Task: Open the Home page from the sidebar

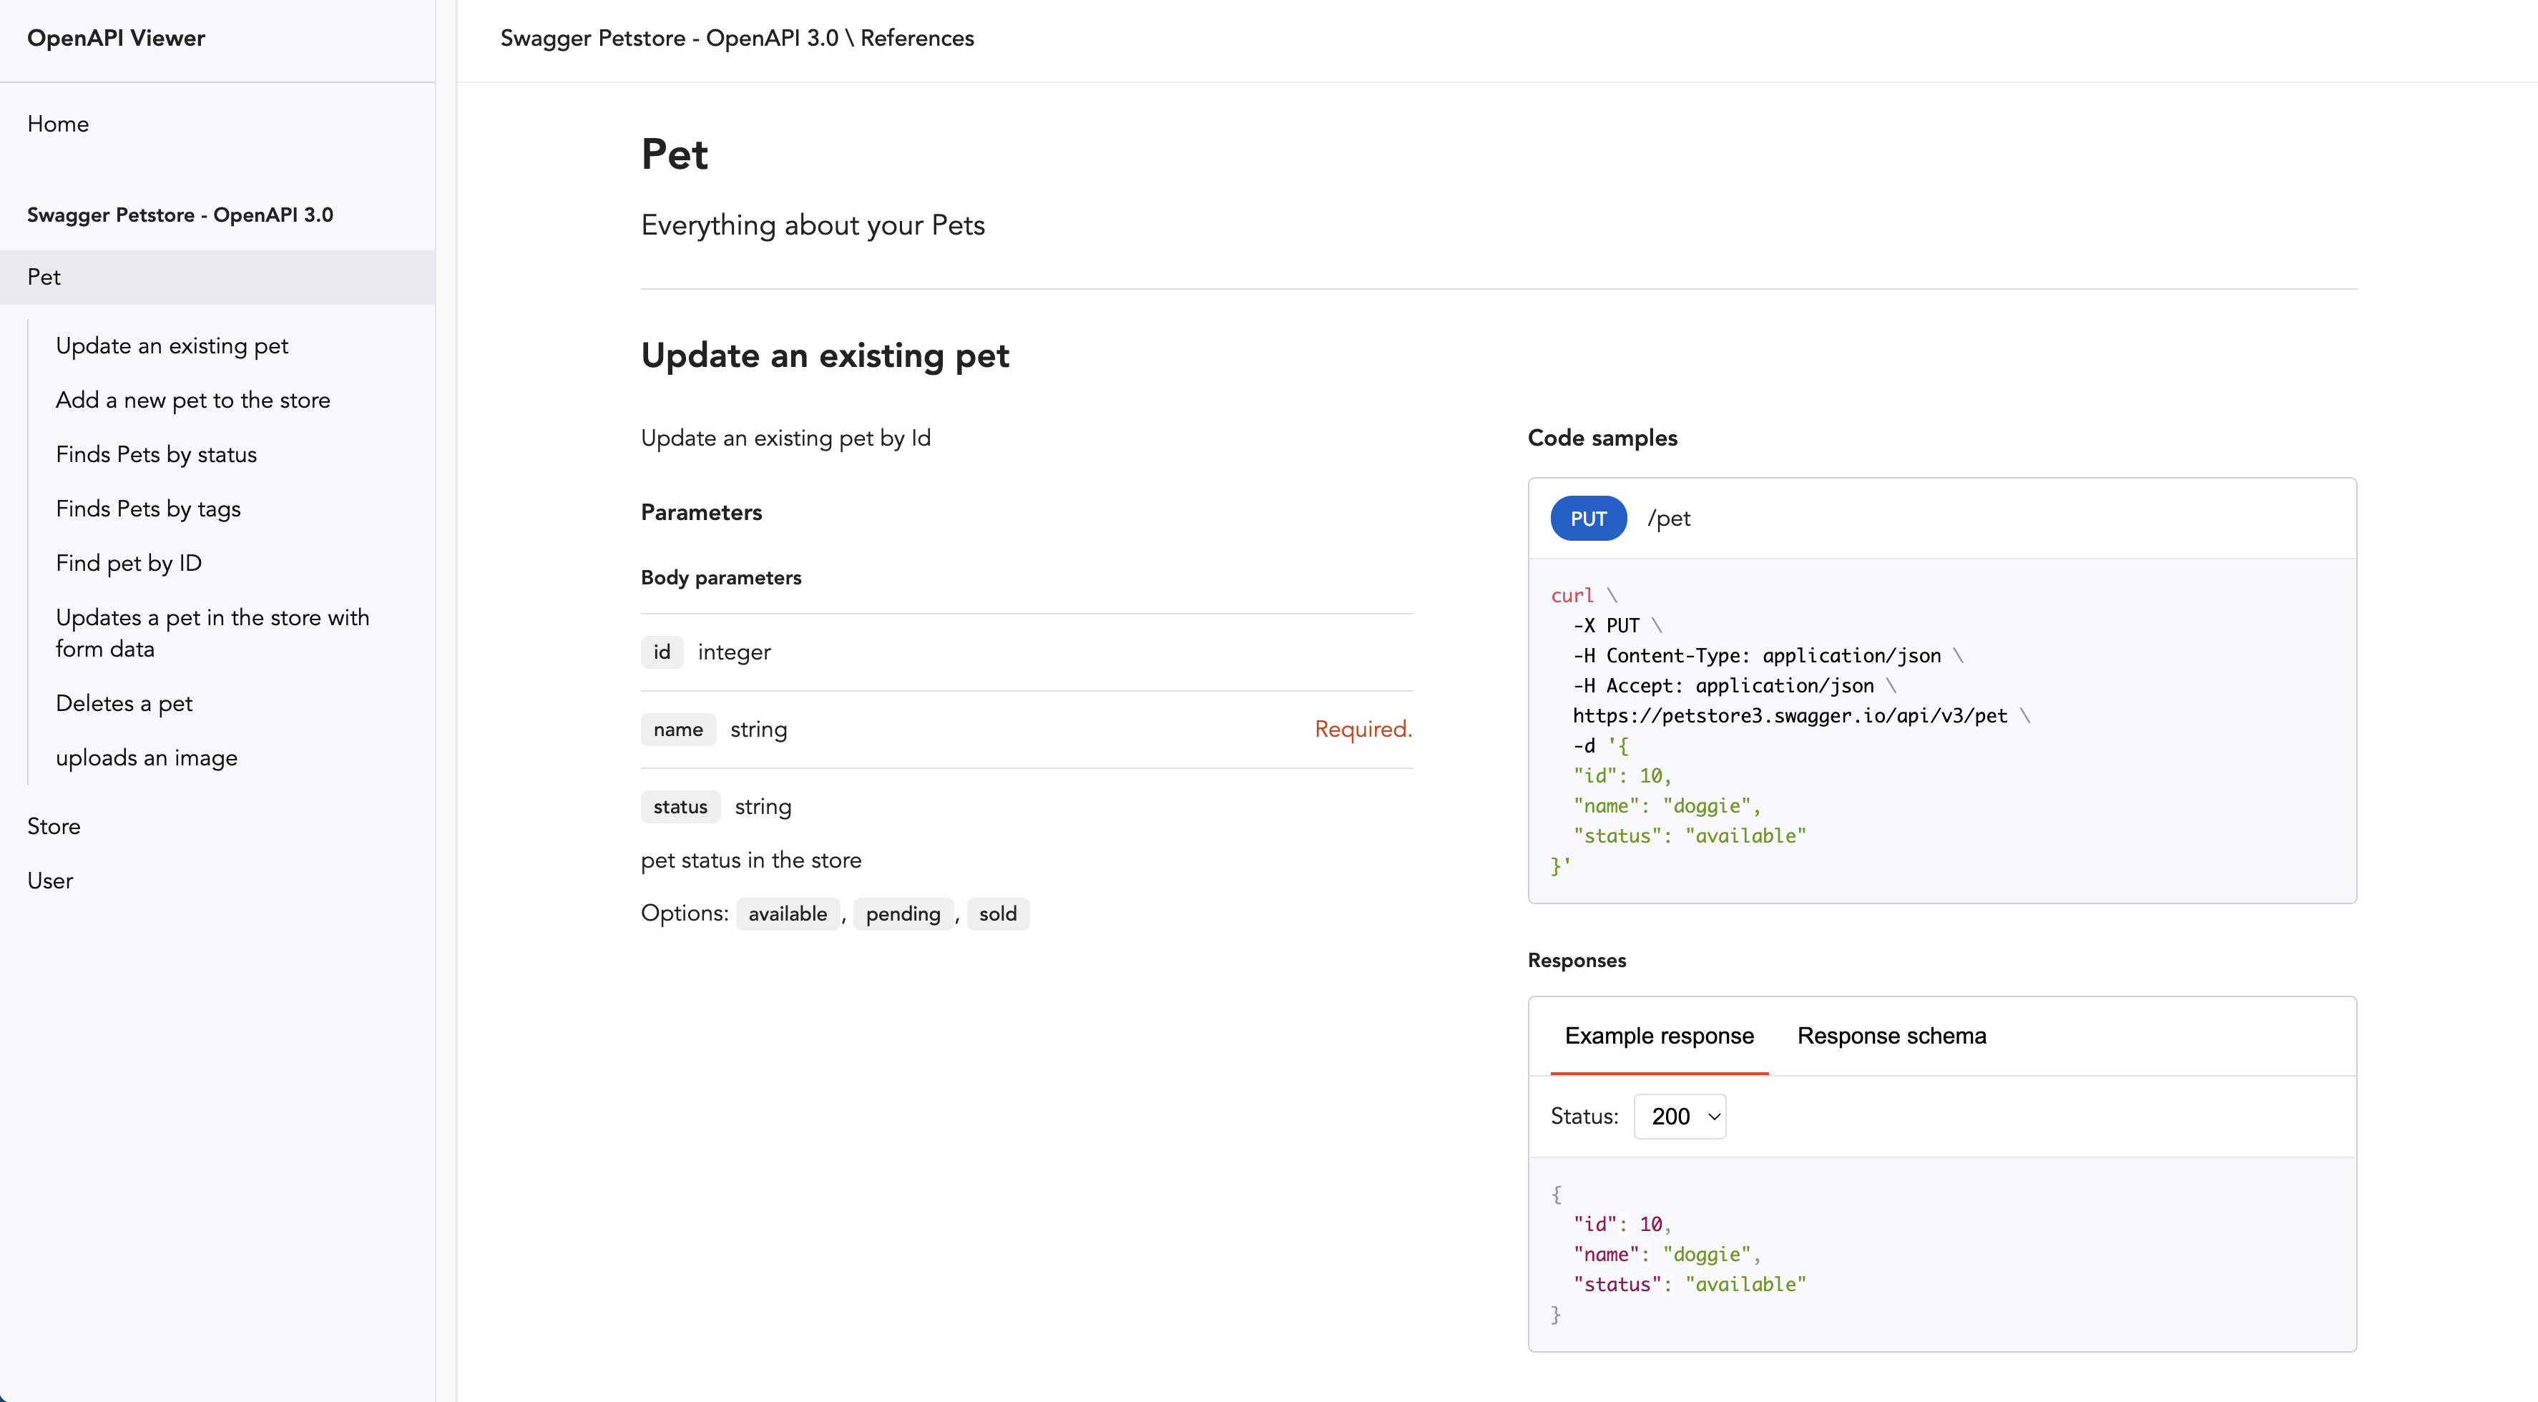Action: (57, 123)
